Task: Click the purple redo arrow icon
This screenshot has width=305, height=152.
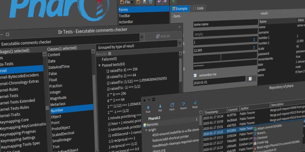Action: (x=165, y=2)
